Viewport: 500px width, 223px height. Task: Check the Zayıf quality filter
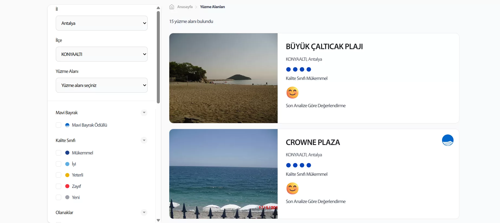point(59,186)
